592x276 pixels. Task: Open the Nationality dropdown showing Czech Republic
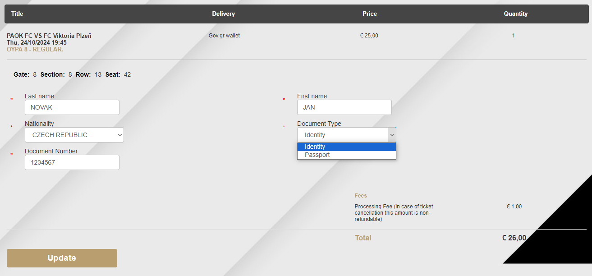pyautogui.click(x=74, y=135)
